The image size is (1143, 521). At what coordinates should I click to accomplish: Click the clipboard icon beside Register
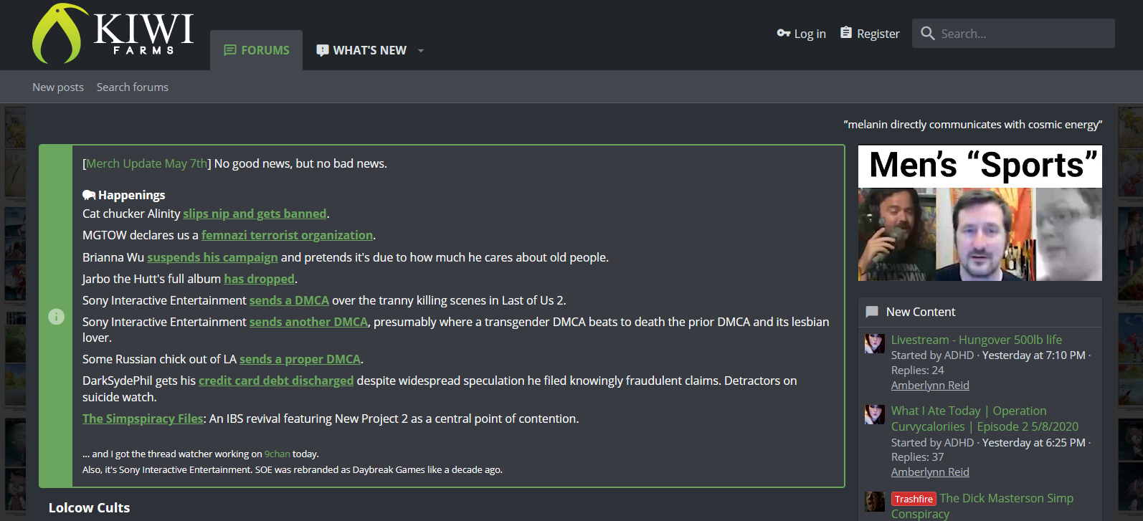point(846,33)
